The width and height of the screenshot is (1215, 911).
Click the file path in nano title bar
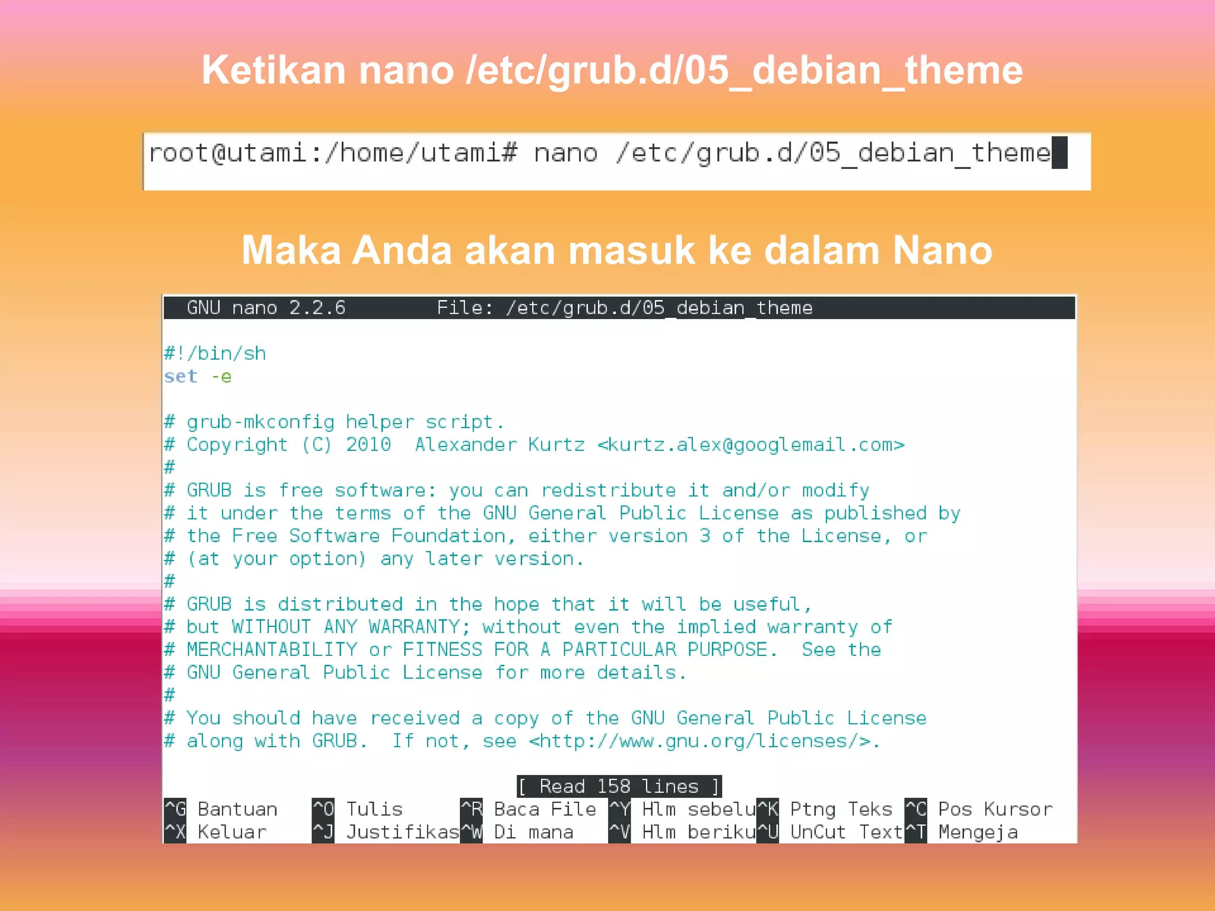(x=659, y=308)
